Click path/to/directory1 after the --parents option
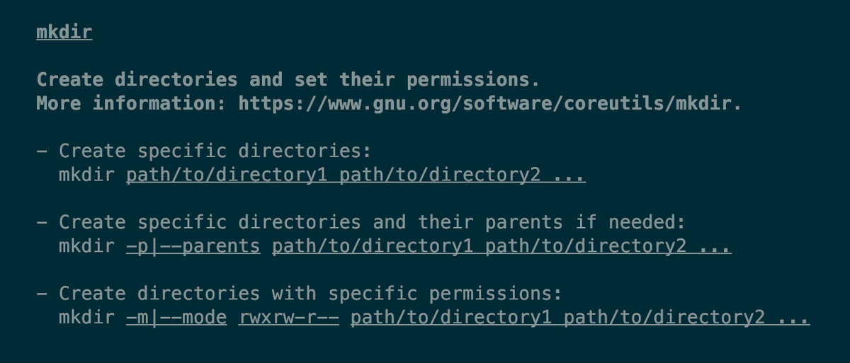The height and width of the screenshot is (363, 850). click(373, 246)
